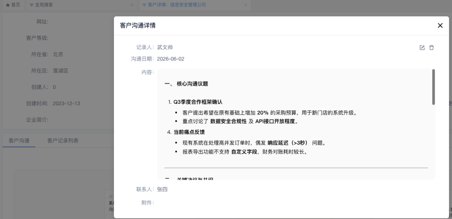Click bold text 数据安全合规性
This screenshot has width=452, height=219.
[229, 121]
